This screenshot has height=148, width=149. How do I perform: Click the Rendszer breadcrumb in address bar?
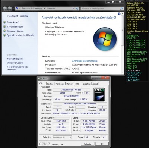tap(51, 9)
